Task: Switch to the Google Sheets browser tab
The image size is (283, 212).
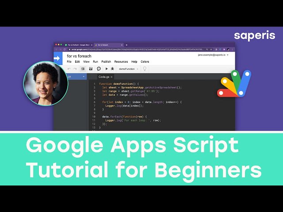Action: 78,45
